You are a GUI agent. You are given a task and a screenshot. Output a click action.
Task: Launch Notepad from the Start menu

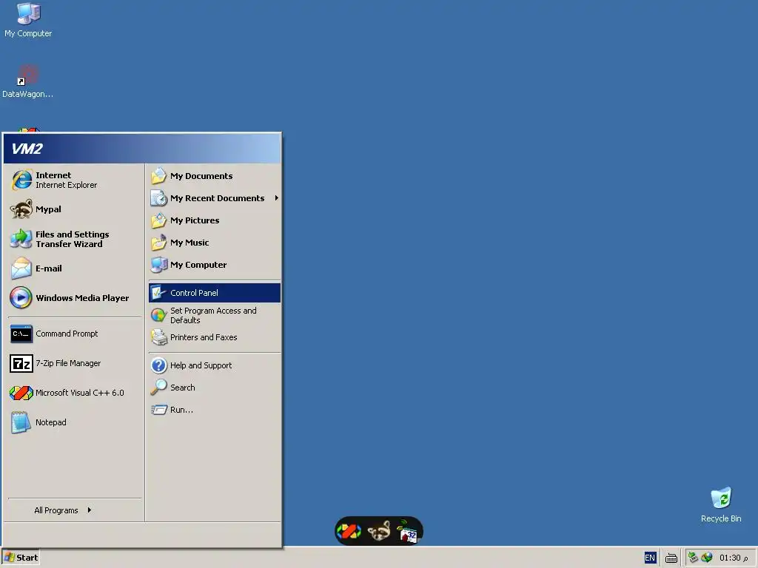[75, 422]
